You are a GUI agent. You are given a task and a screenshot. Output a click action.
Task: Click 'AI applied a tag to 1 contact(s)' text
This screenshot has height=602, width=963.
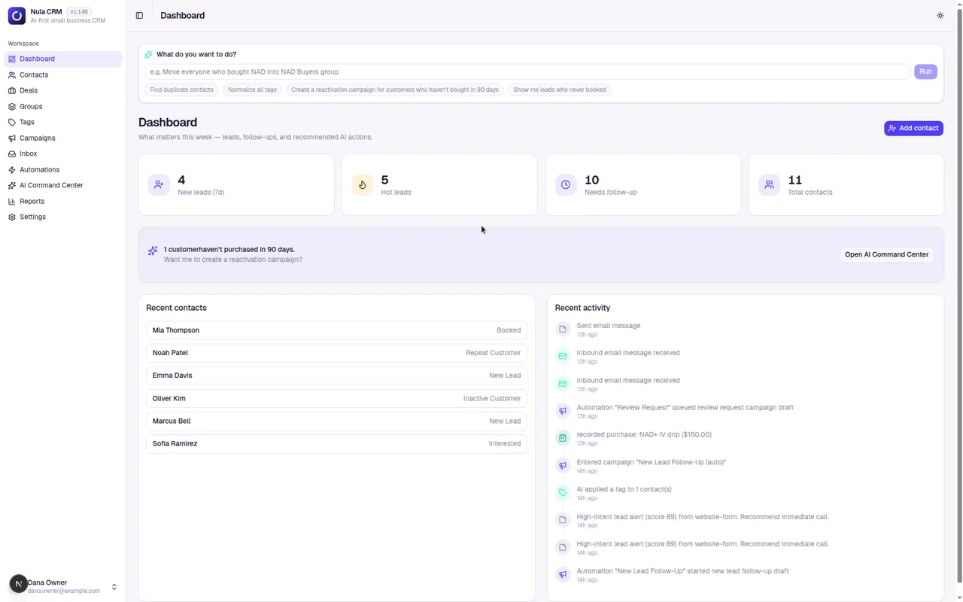coord(624,489)
